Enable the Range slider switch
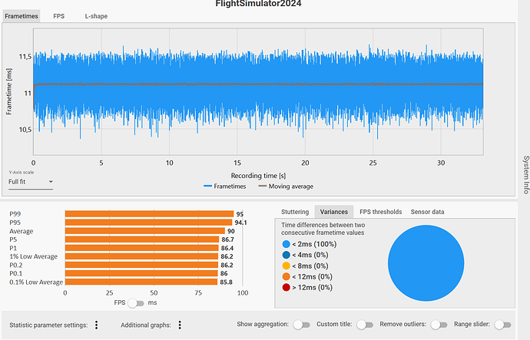The width and height of the screenshot is (530, 340). point(502,325)
